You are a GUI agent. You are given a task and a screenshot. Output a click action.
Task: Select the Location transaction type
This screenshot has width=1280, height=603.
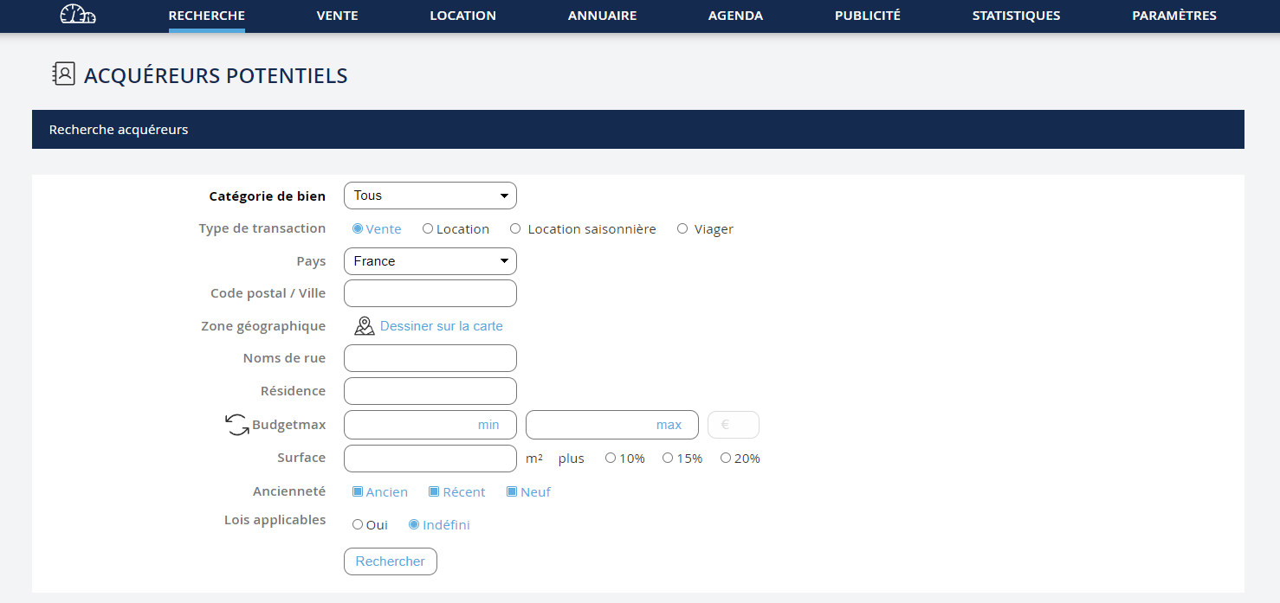click(428, 229)
